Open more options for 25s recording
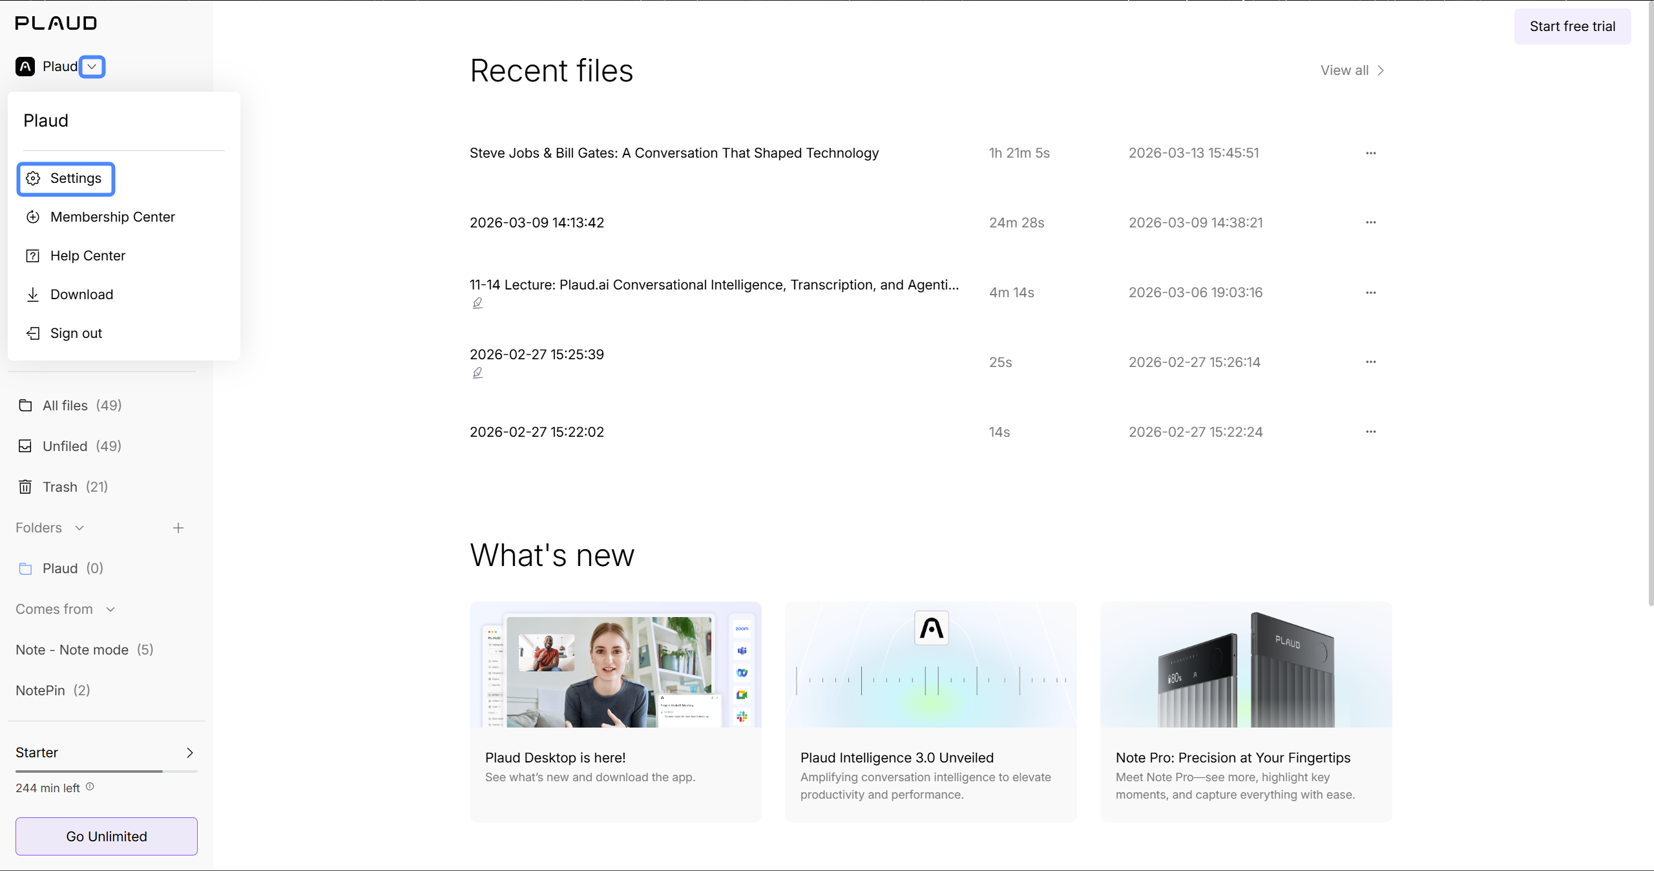 tap(1371, 362)
